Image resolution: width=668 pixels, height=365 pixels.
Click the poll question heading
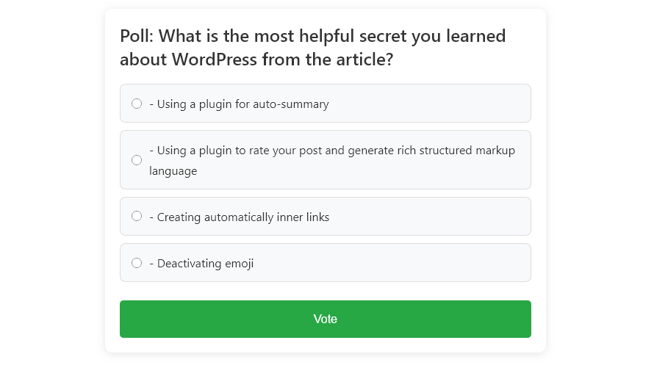[313, 47]
